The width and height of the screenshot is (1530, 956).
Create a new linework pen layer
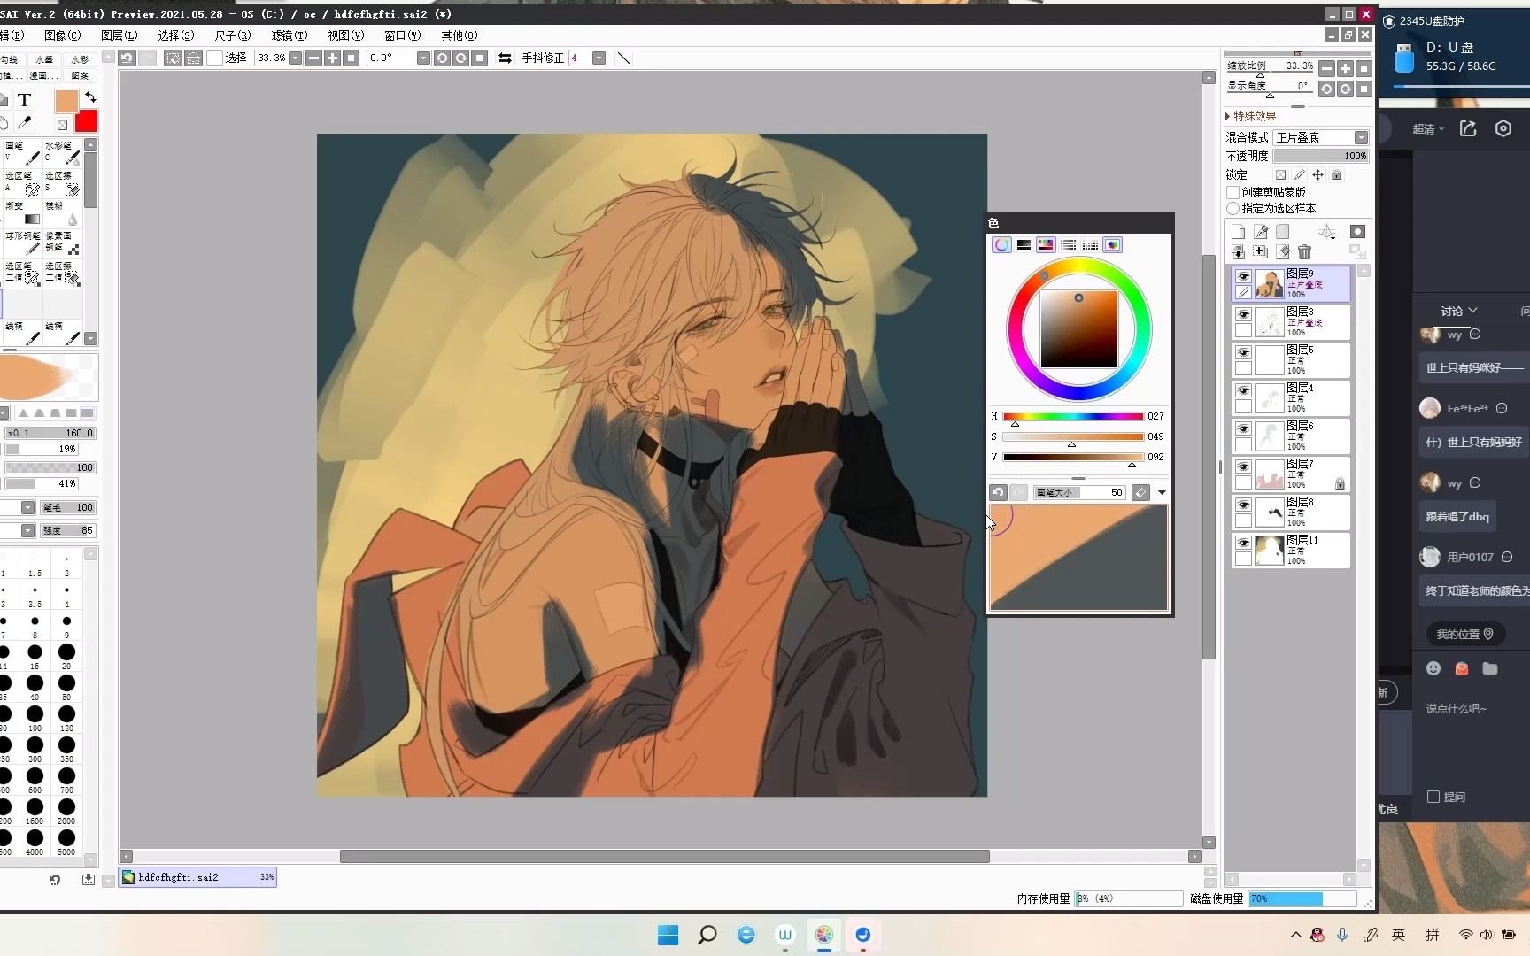click(1260, 232)
